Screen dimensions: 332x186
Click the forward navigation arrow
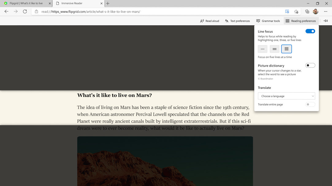[x=16, y=12]
